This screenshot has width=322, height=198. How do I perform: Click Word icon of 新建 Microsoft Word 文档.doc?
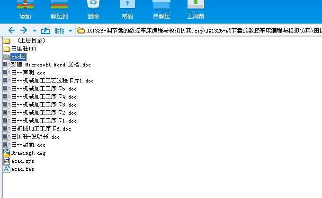click(6, 65)
